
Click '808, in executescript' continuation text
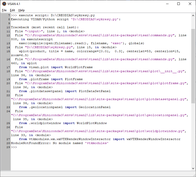(32, 39)
